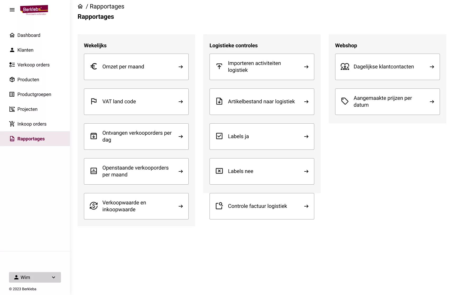456x295 pixels.
Task: Open Klanten menu item
Action: 35,50
